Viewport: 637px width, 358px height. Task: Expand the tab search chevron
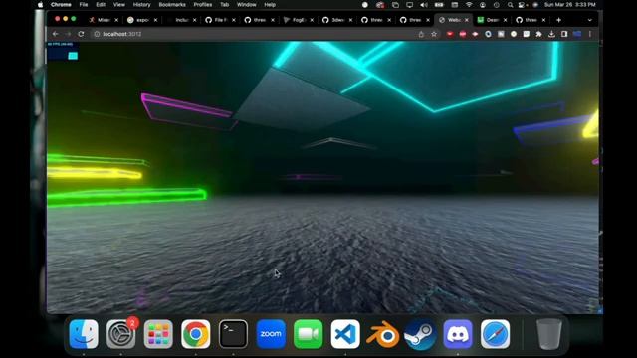click(x=590, y=20)
